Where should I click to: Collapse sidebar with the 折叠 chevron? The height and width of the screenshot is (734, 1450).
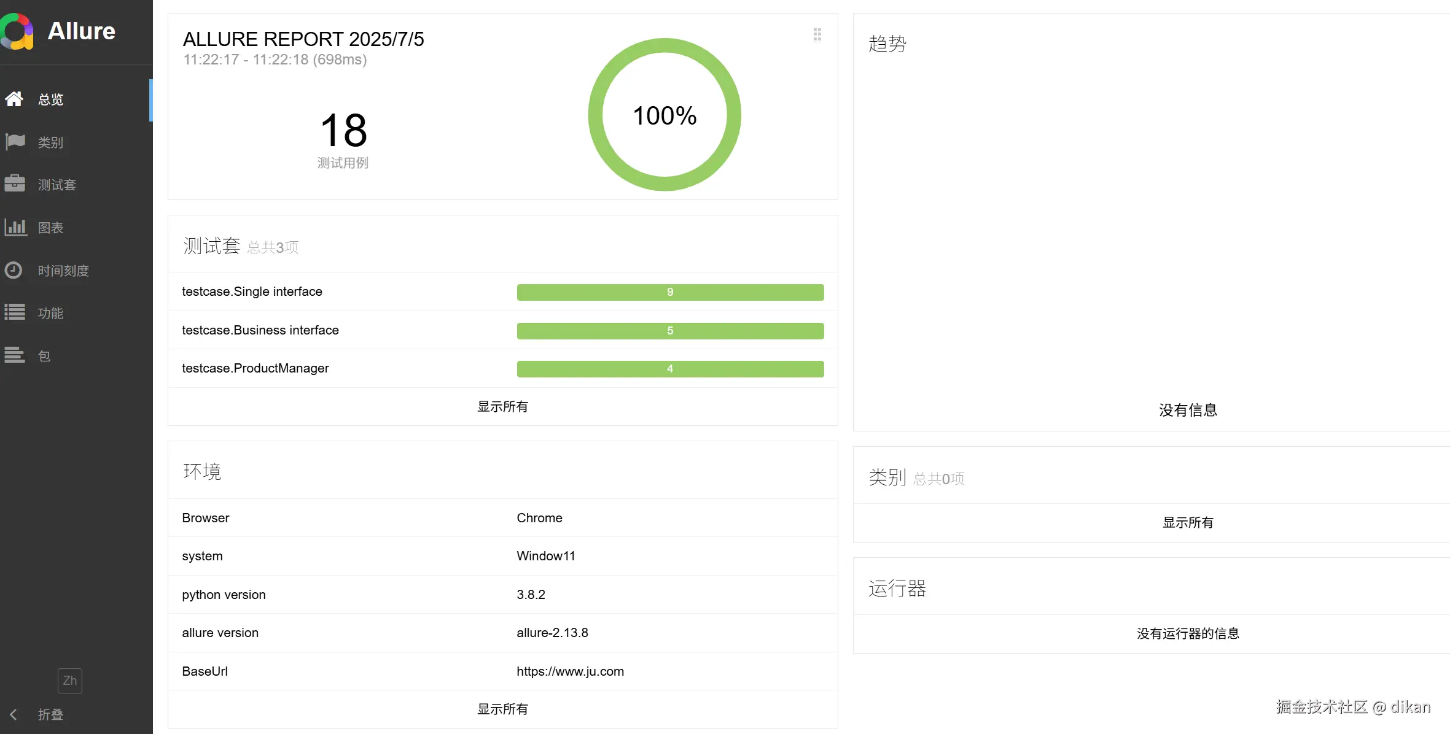point(14,714)
